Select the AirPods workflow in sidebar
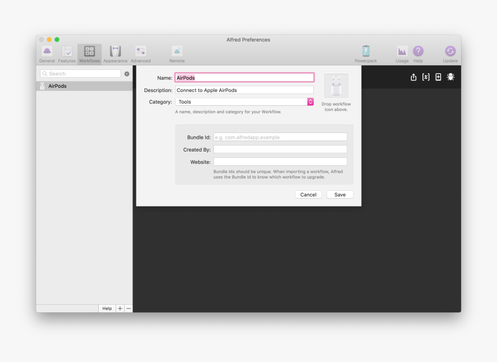Image resolution: width=497 pixels, height=362 pixels. [x=84, y=86]
